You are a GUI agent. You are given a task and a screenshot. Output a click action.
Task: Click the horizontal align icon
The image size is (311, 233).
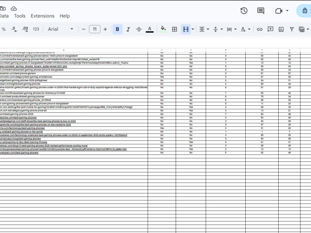coord(202,29)
